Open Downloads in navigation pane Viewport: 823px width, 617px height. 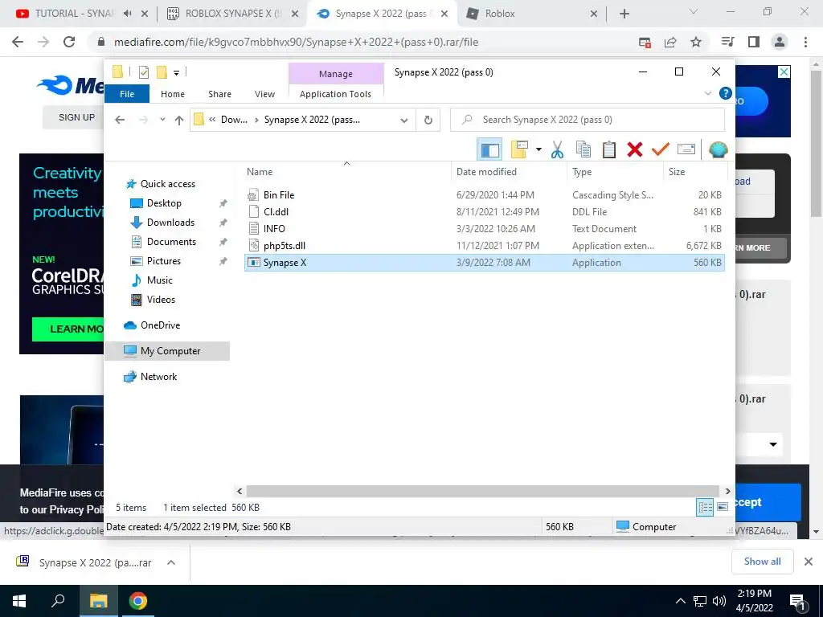click(x=170, y=223)
